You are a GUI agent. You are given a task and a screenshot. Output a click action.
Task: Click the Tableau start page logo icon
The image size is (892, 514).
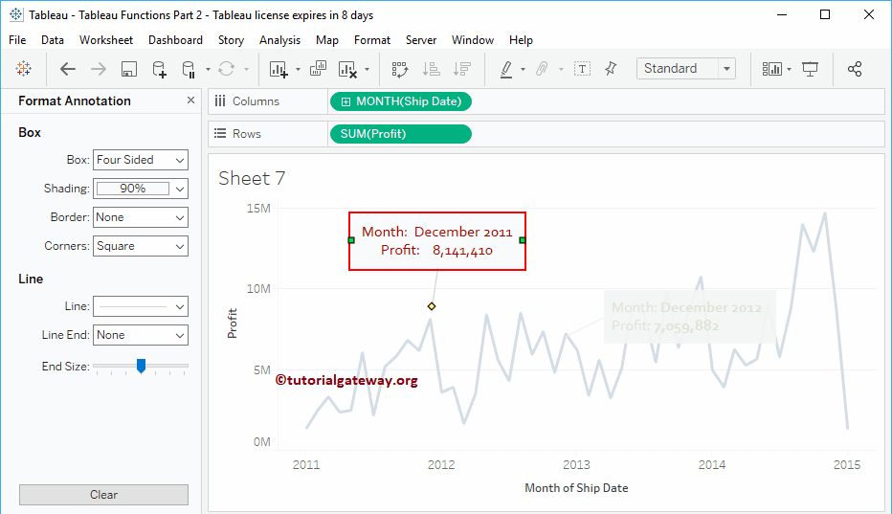pyautogui.click(x=24, y=69)
